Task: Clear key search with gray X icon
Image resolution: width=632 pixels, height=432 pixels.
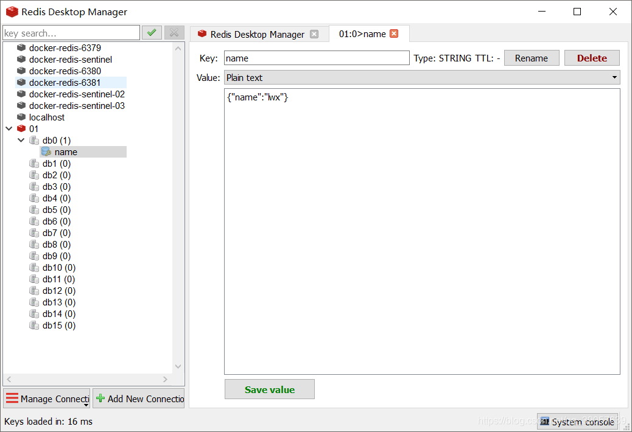Action: (174, 33)
